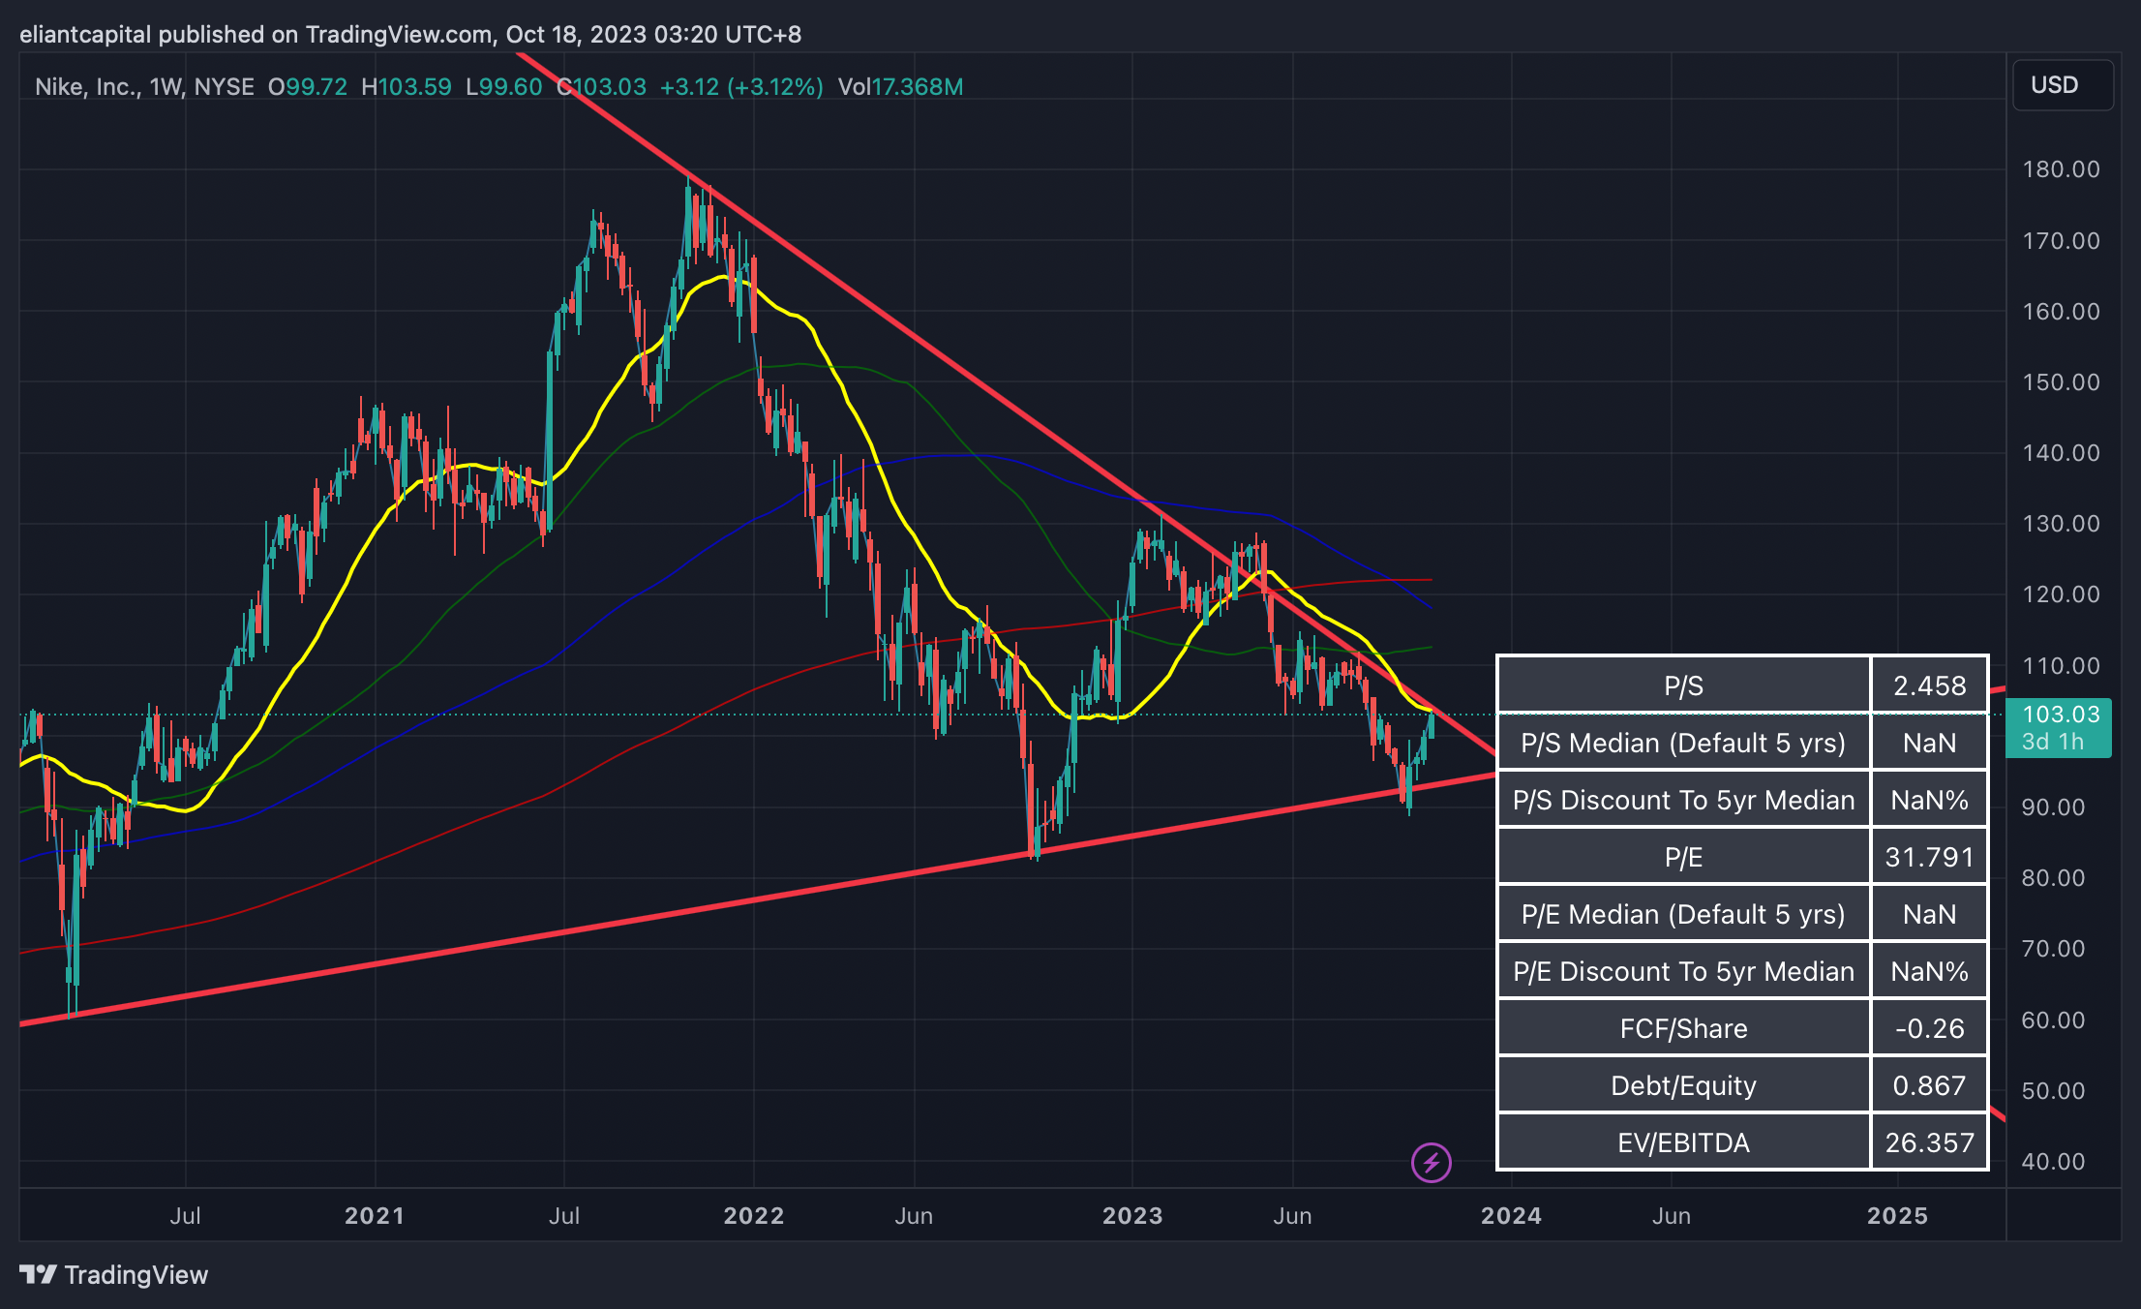Click the P/E row in table

click(x=1683, y=857)
